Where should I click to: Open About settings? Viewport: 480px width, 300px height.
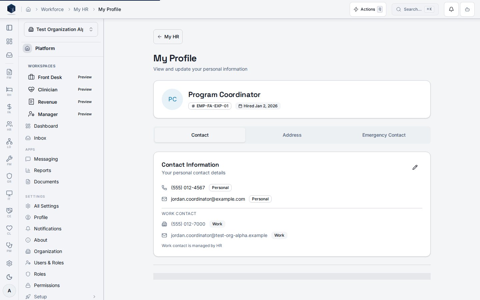(61, 240)
